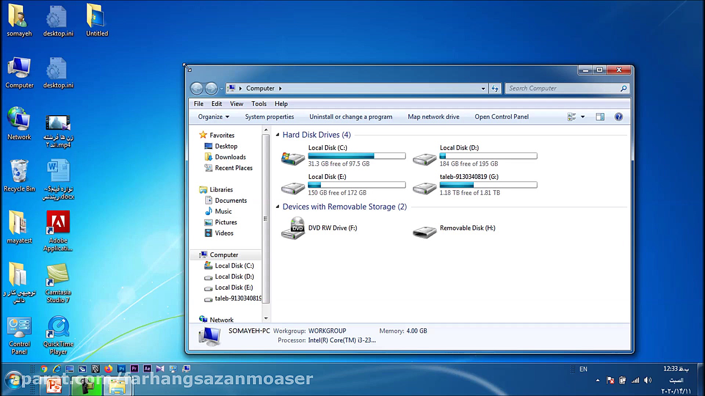This screenshot has width=705, height=396.
Task: Click the Back navigation arrow
Action: point(197,88)
